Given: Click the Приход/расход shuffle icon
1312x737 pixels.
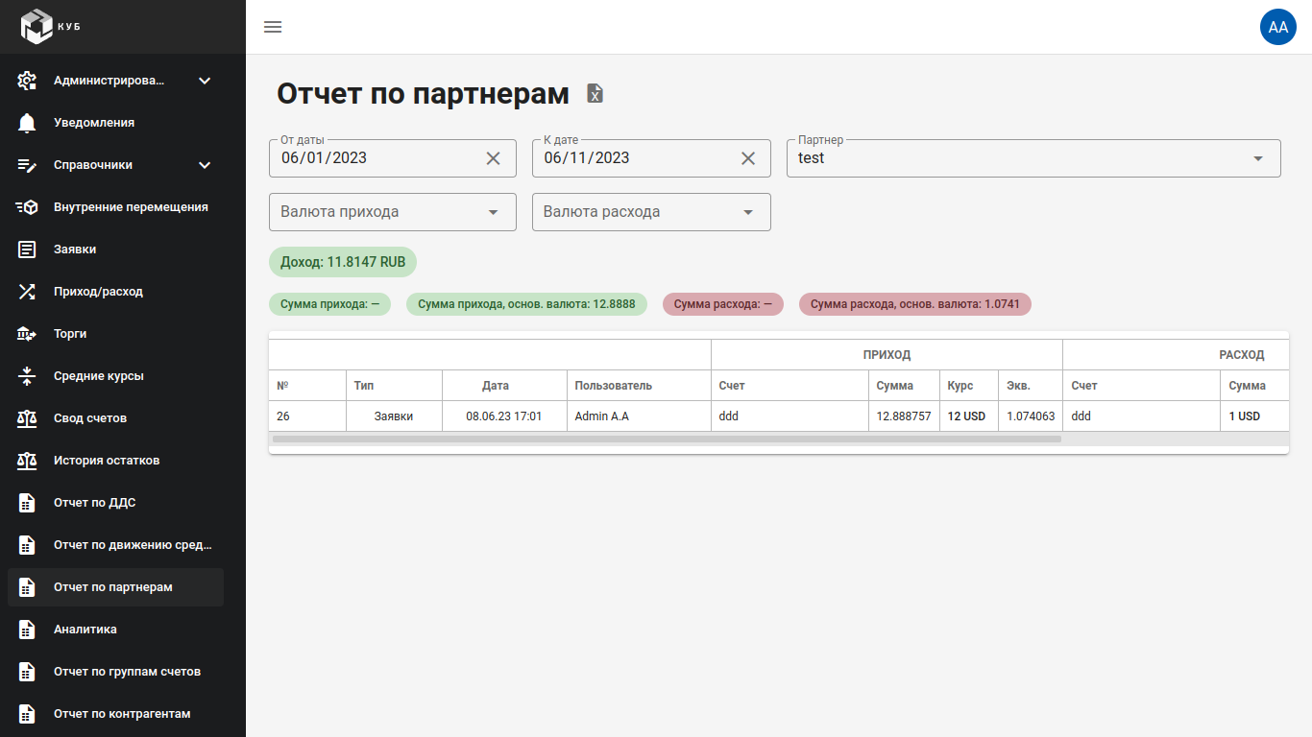Looking at the screenshot, I should (27, 292).
